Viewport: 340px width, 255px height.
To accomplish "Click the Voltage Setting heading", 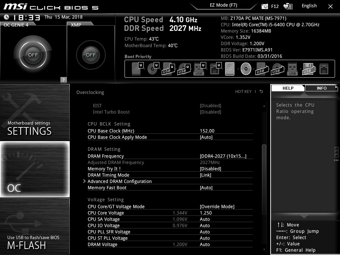I will 106,200.
